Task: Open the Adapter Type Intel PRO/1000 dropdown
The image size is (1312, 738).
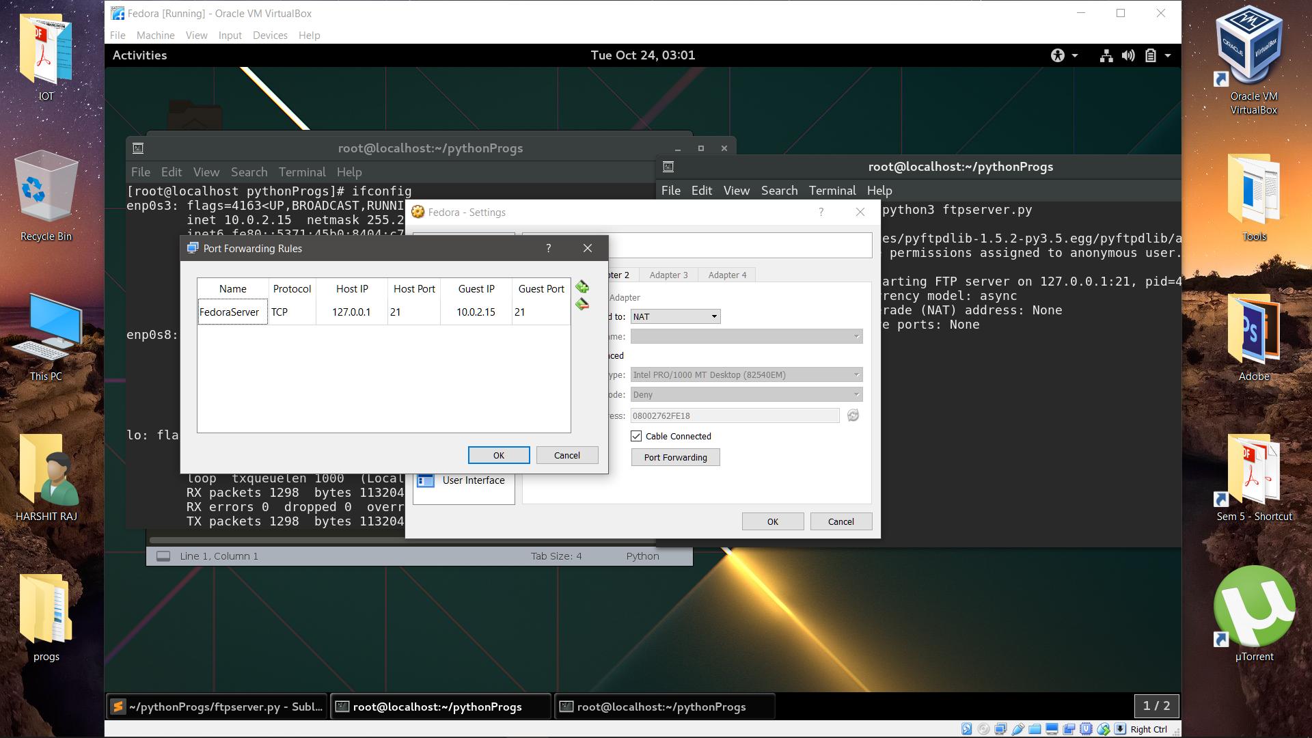Action: 746,374
